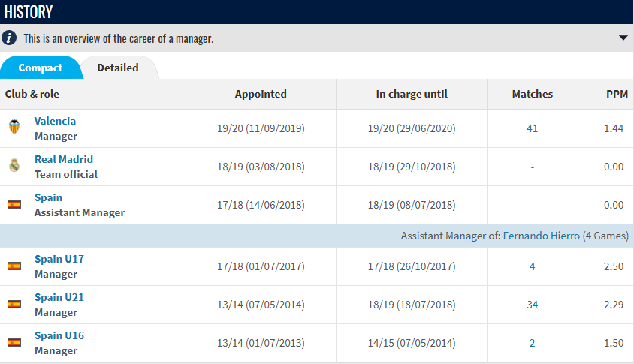Open the Spain U16 team link
The width and height of the screenshot is (634, 364).
[59, 335]
